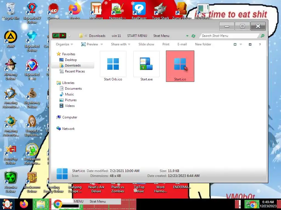This screenshot has height=210, width=281.
Task: Click the Bonnie's Bookstore desktop icon
Action: click(x=32, y=126)
